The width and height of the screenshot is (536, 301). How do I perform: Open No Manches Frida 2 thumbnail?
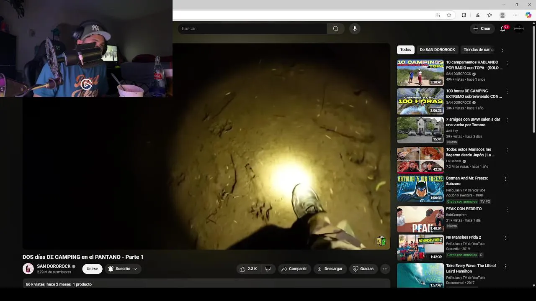(420, 247)
